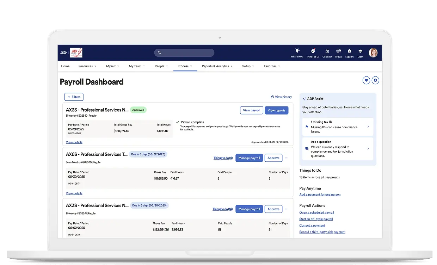
Task: Open the Learn graduation cap icon
Action: click(360, 51)
